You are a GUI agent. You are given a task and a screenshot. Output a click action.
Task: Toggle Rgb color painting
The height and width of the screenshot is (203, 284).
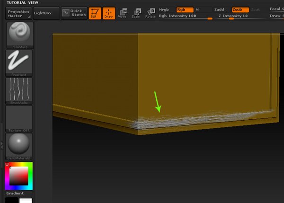click(x=185, y=9)
